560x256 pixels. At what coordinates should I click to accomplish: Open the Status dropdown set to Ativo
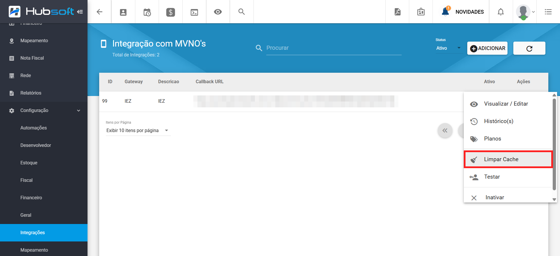click(x=448, y=48)
